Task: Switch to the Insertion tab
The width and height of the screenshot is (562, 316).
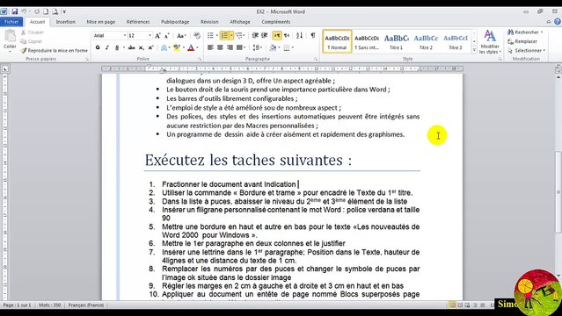Action: click(x=66, y=22)
